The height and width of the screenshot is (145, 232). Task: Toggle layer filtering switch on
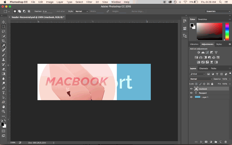pyautogui.click(x=230, y=74)
